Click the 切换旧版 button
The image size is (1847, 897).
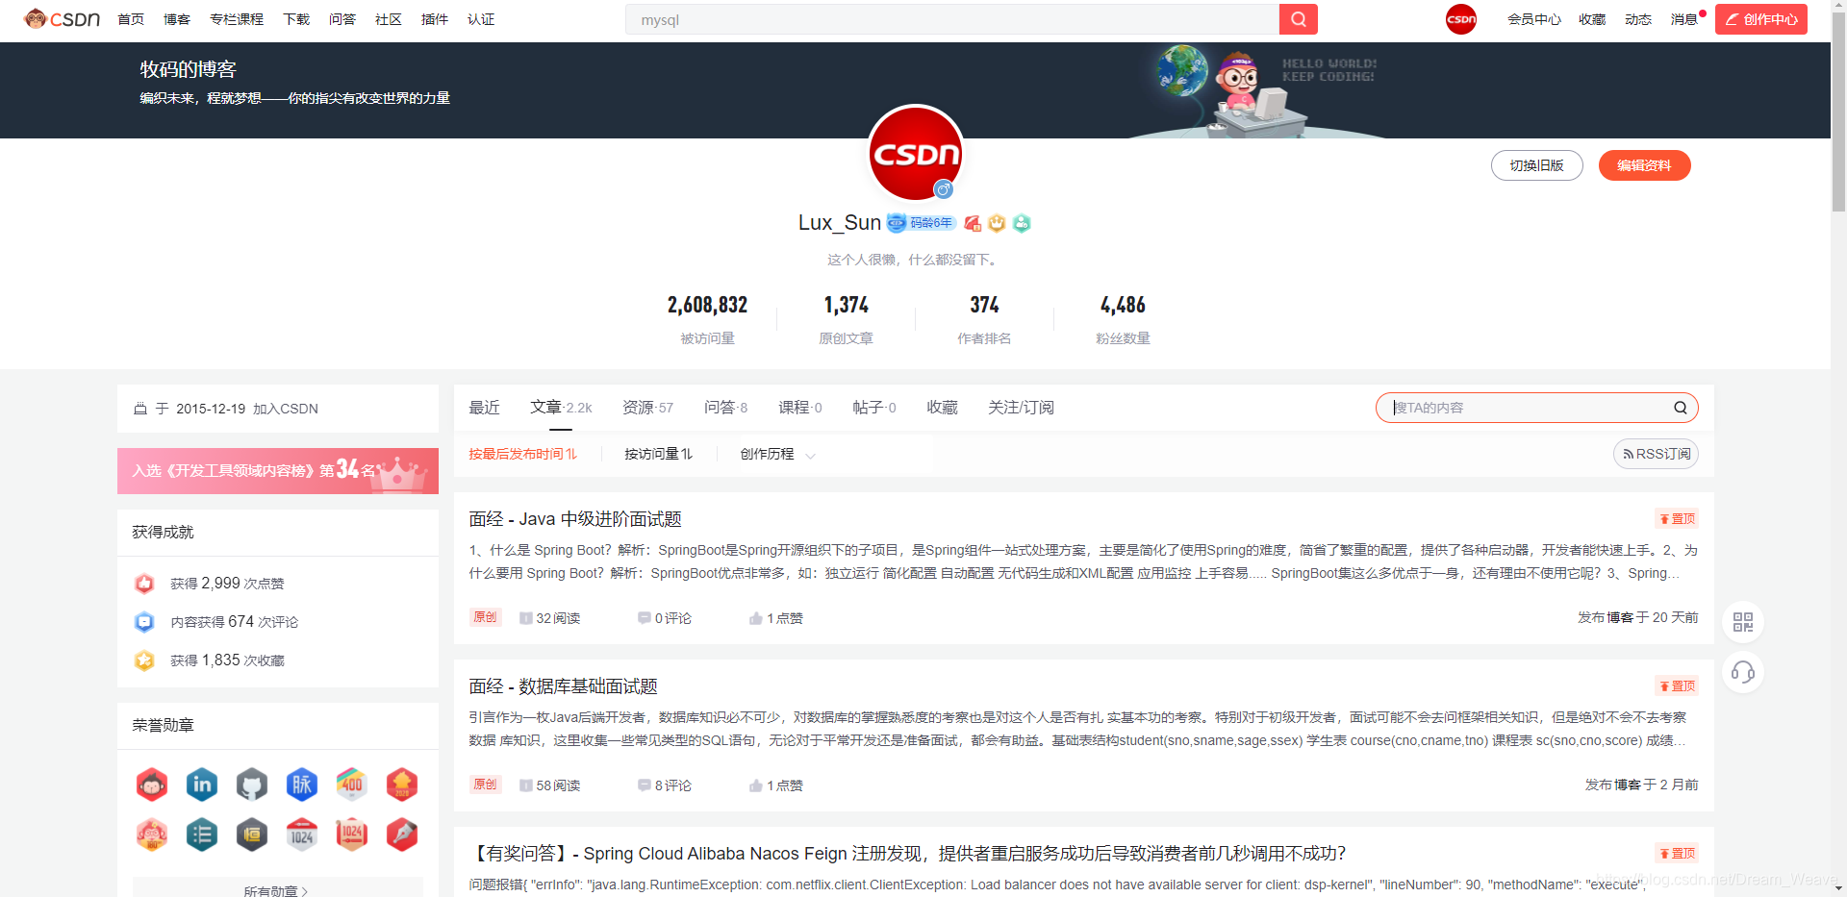point(1536,165)
